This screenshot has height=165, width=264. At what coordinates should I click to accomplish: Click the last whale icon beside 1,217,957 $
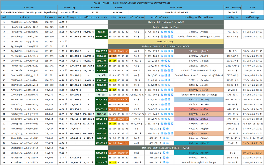(x=172, y=124)
